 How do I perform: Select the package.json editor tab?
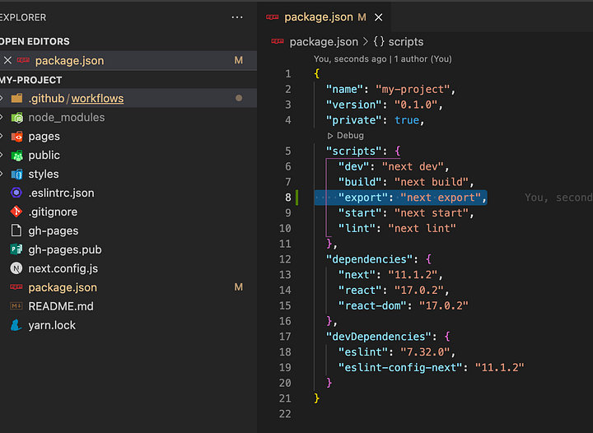(319, 17)
